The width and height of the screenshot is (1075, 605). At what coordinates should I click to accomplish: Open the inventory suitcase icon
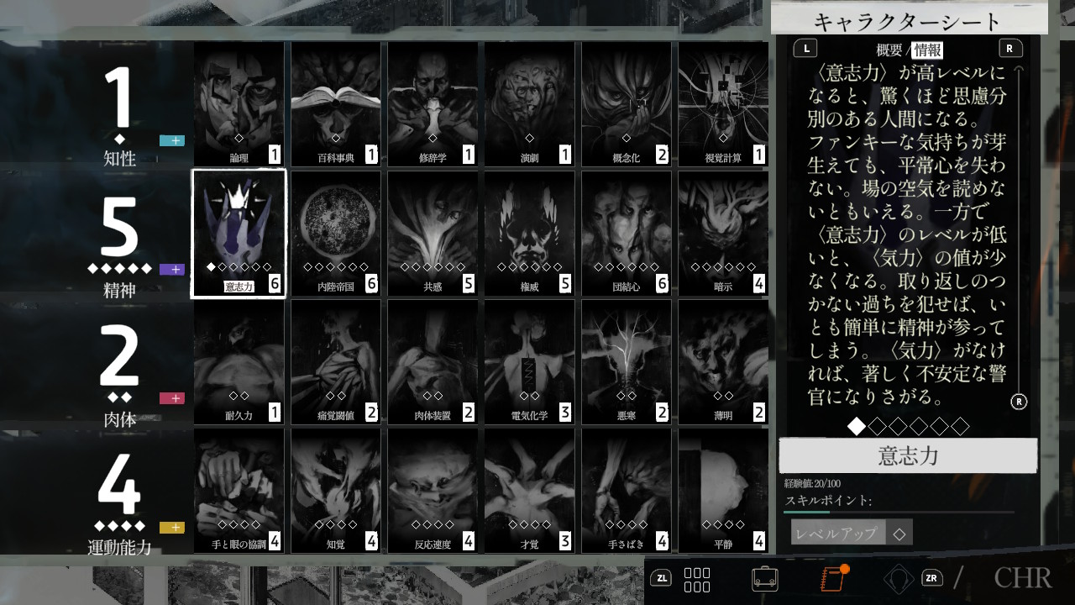pyautogui.click(x=765, y=579)
